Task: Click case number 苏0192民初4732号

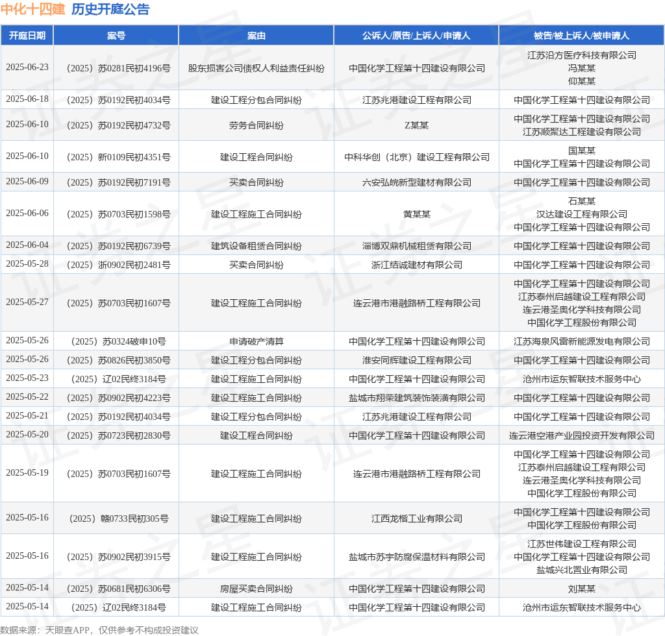Action: point(119,125)
